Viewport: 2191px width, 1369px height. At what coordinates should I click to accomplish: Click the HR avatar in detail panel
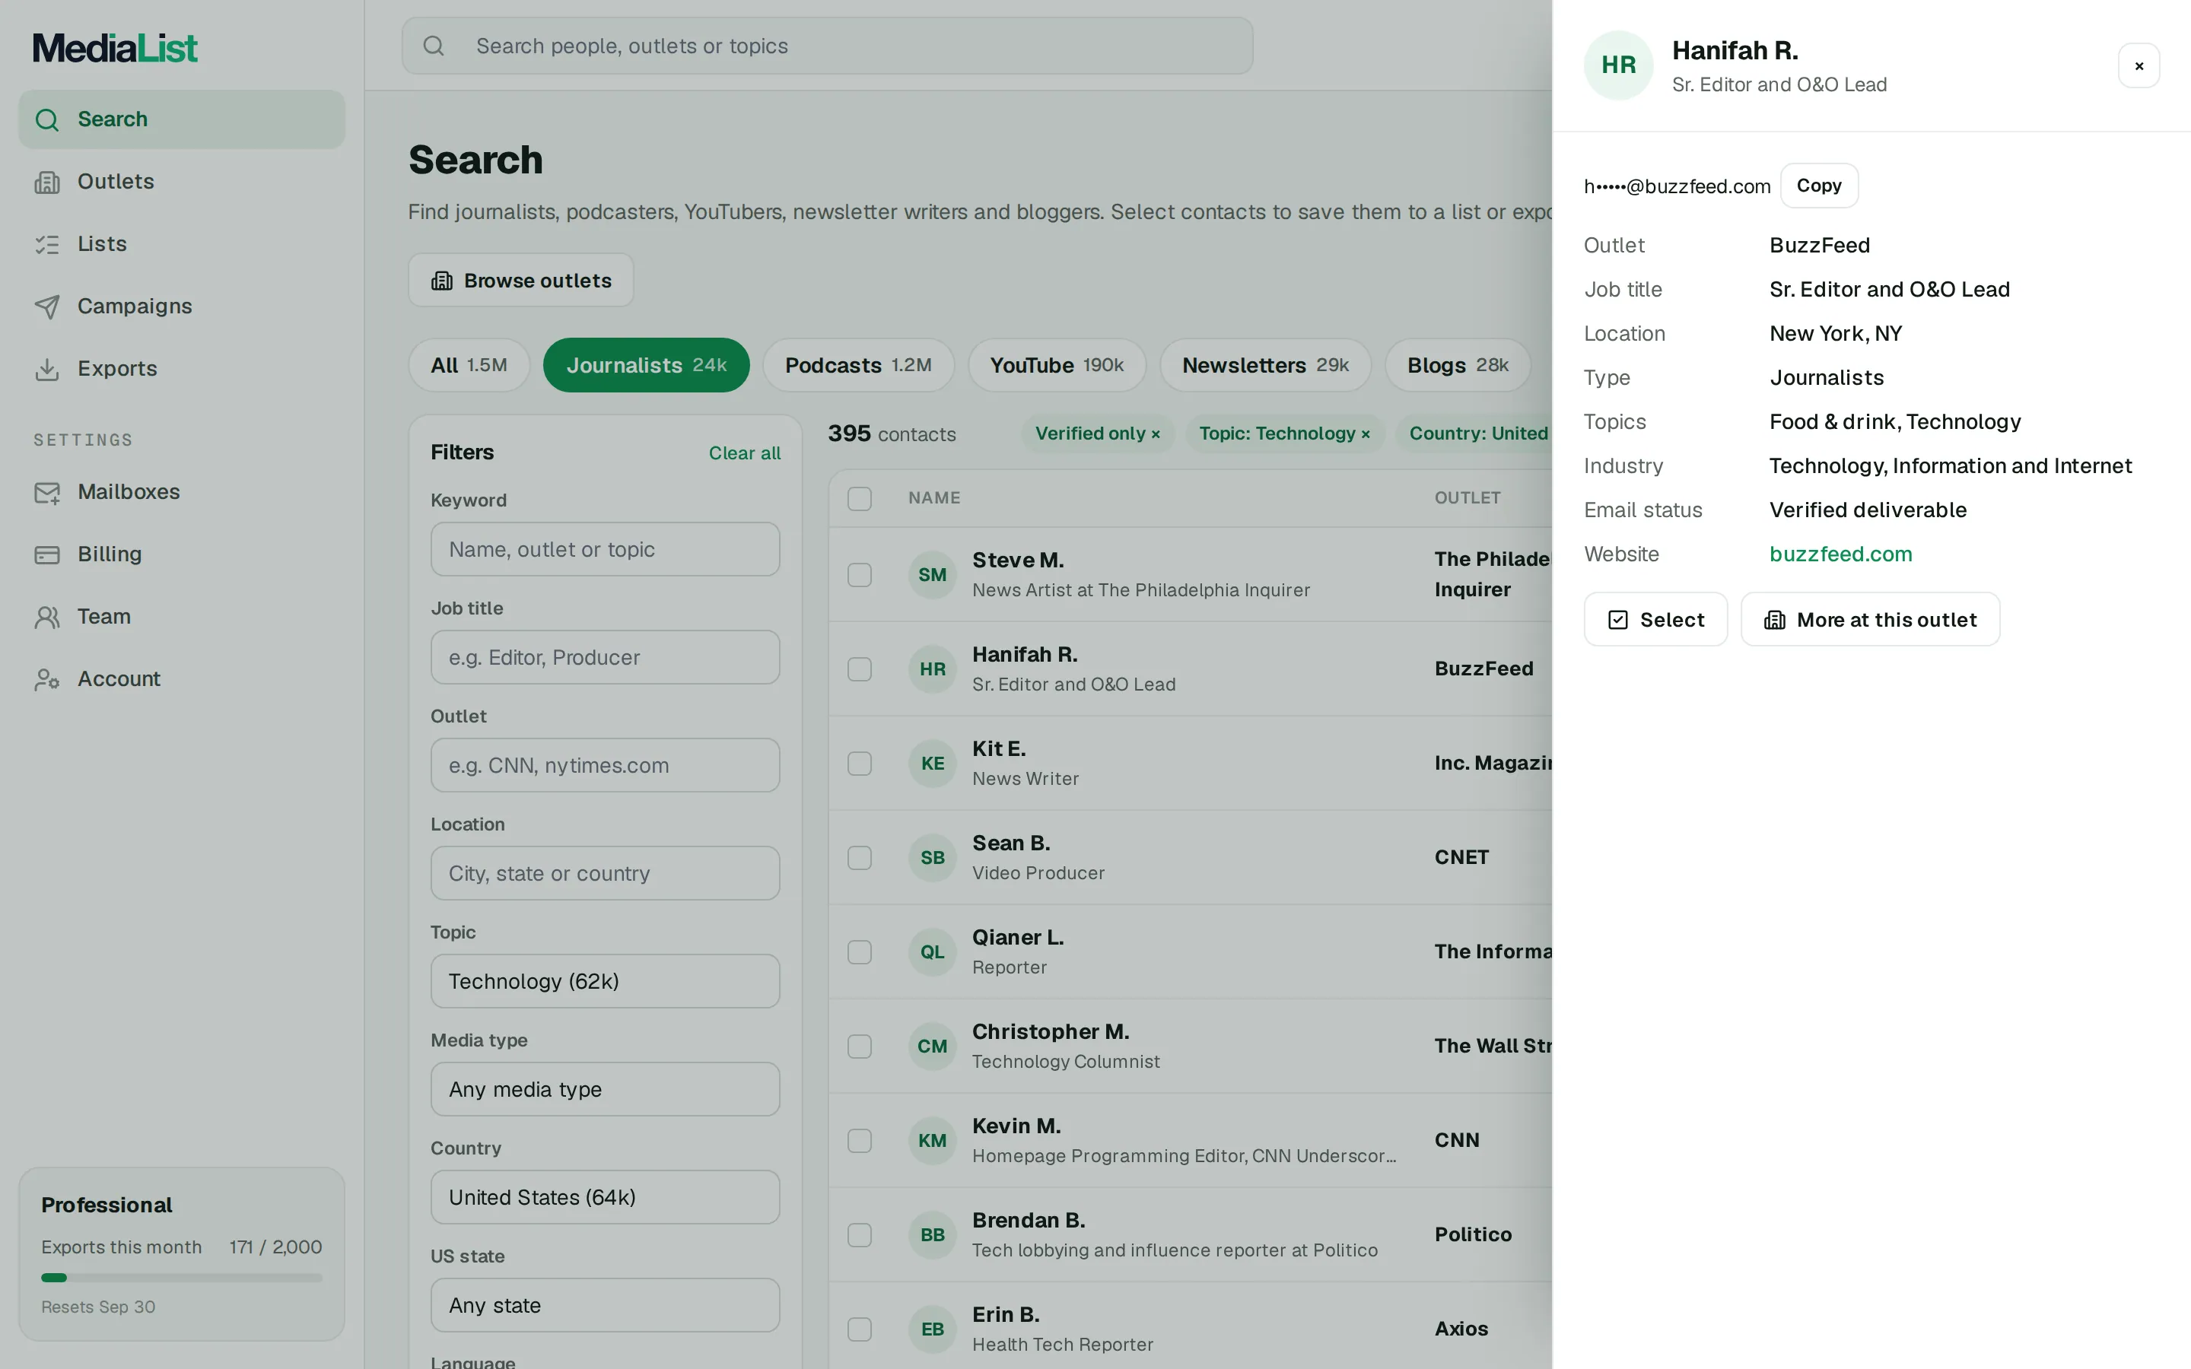1618,65
